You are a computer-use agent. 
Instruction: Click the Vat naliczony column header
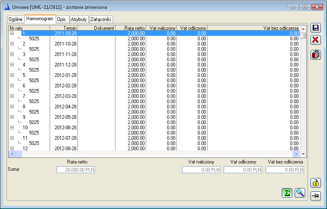point(161,28)
